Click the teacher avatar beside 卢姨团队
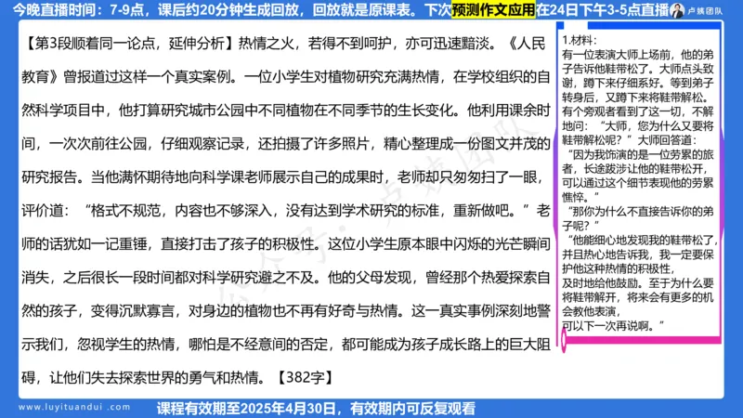743x418 pixels. (677, 10)
